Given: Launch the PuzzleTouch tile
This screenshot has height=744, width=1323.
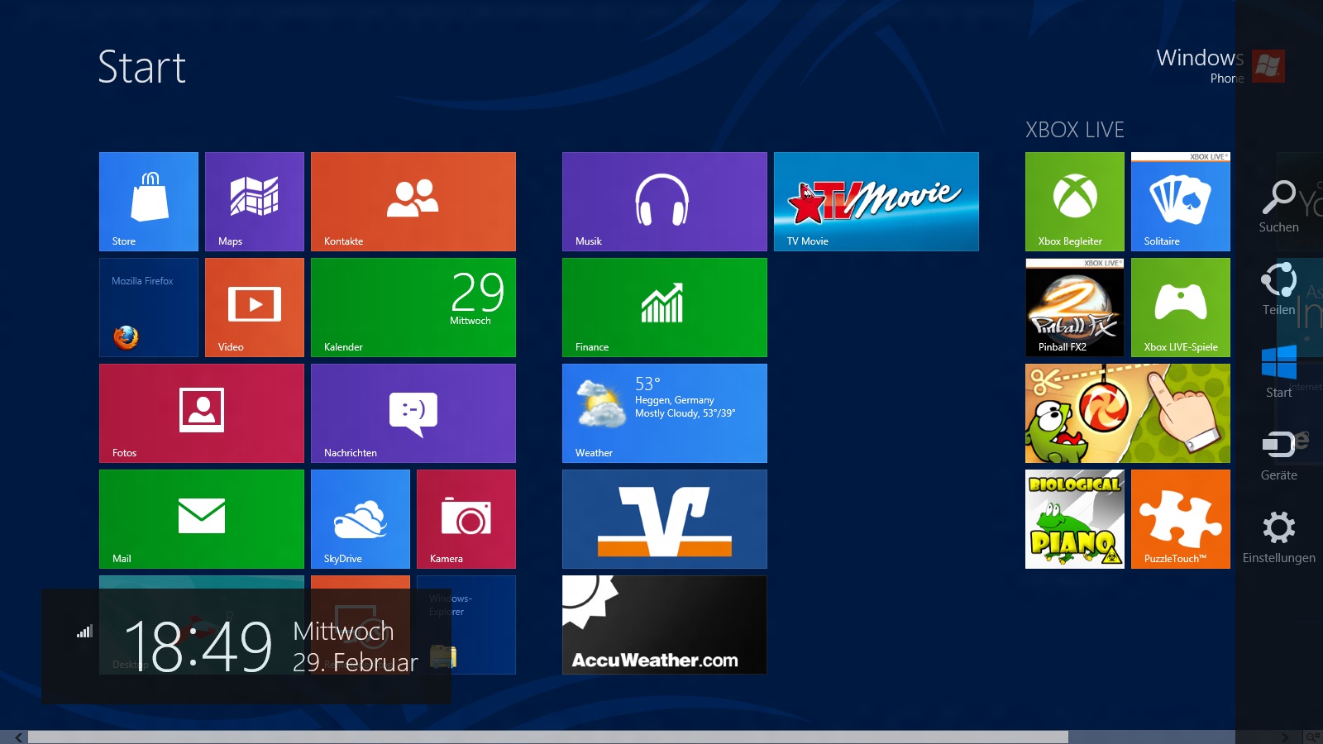Looking at the screenshot, I should [x=1181, y=519].
